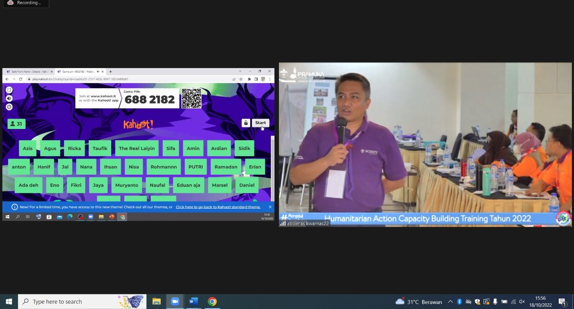Image resolution: width=574 pixels, height=309 pixels.
Task: Go back in shared browser
Action: (x=7, y=79)
